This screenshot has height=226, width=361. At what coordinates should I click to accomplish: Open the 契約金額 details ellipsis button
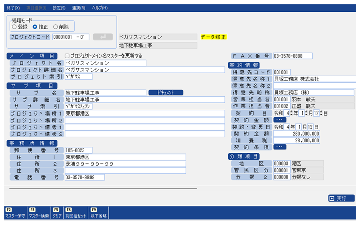coord(280,120)
